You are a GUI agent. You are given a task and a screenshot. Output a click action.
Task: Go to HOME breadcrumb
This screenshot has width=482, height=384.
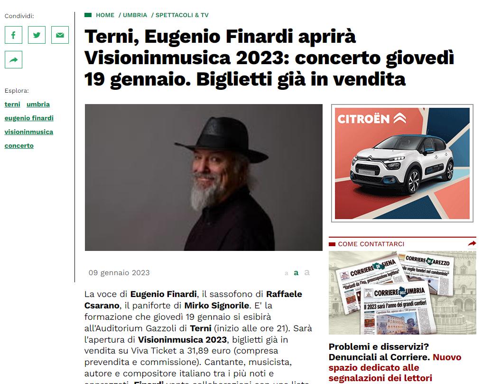(x=105, y=15)
